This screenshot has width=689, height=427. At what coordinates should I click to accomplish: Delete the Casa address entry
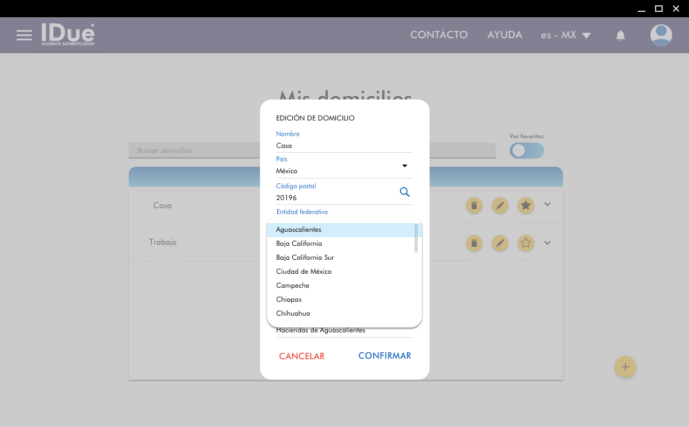(474, 205)
